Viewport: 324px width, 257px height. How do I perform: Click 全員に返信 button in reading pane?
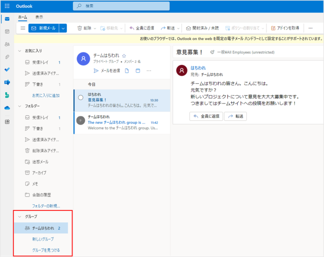[x=206, y=116]
